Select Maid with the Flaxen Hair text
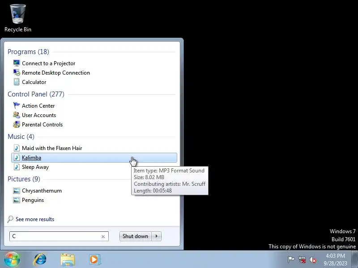Viewport: 358px width, 268px height. click(x=52, y=148)
